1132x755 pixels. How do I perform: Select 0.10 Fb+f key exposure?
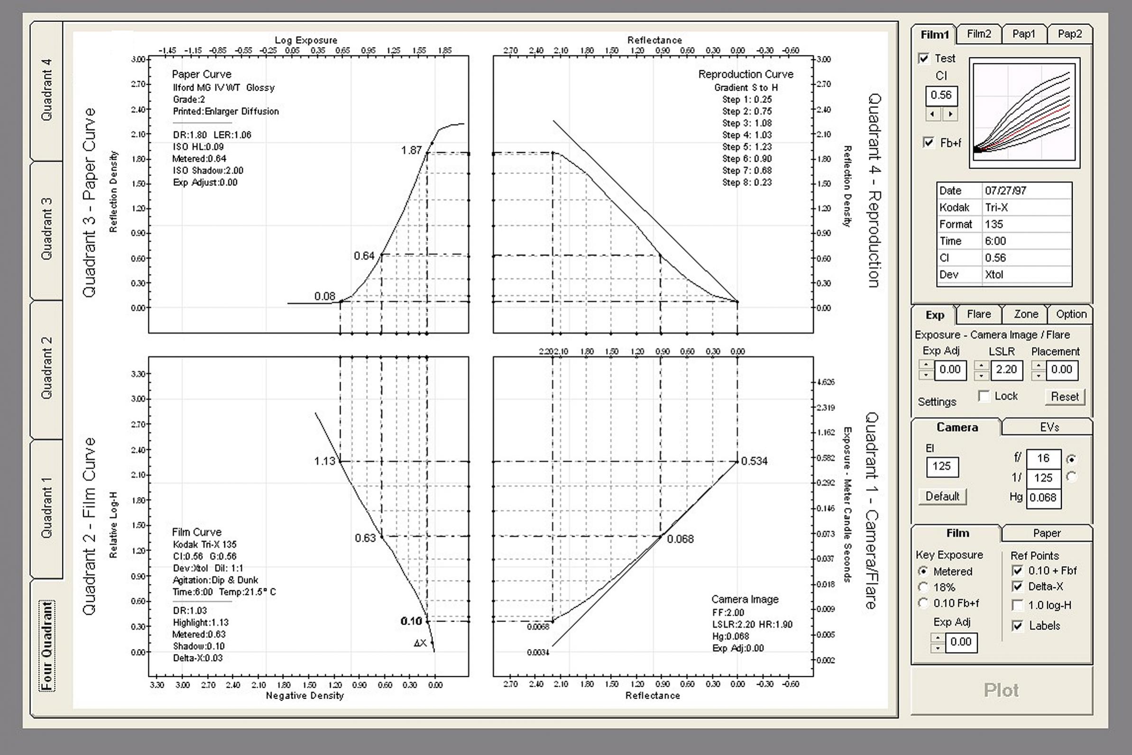[x=923, y=603]
